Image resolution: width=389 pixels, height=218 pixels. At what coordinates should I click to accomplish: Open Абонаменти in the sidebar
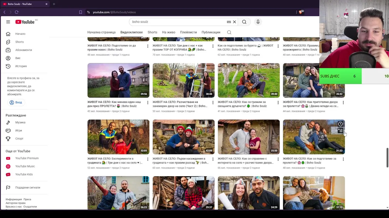24,50
